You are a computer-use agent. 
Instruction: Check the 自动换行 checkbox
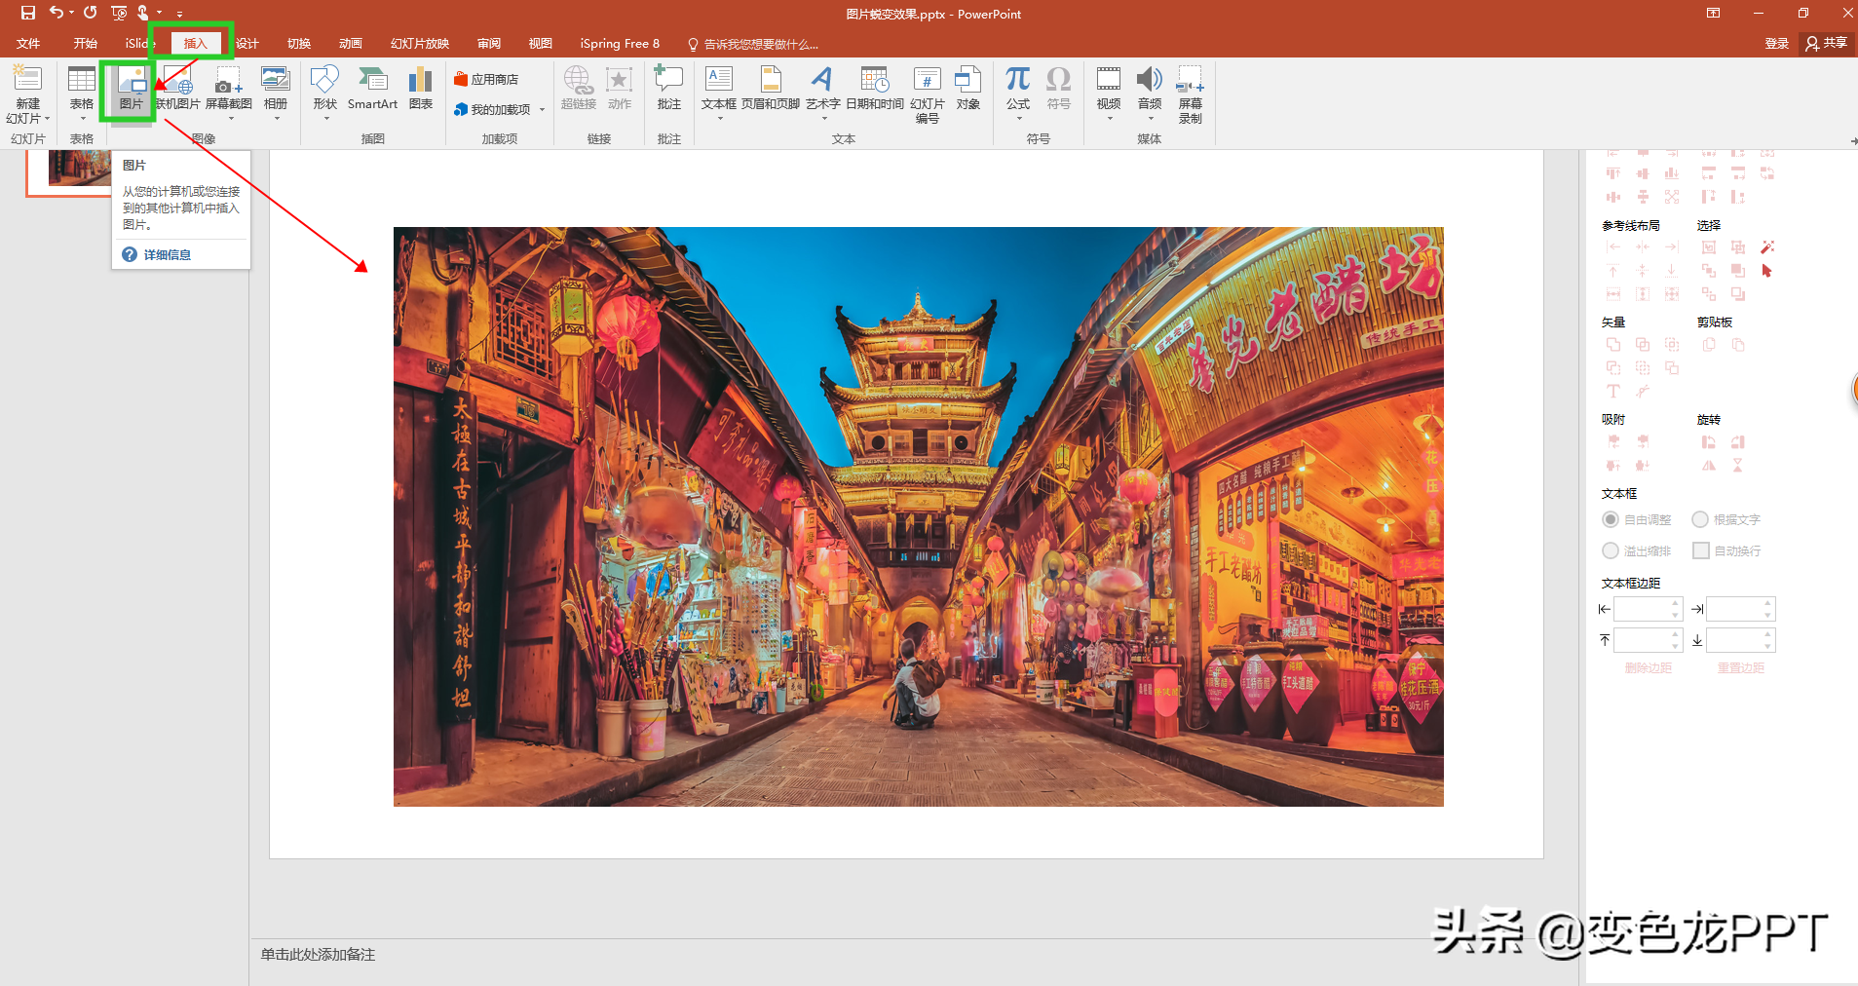pyautogui.click(x=1701, y=550)
